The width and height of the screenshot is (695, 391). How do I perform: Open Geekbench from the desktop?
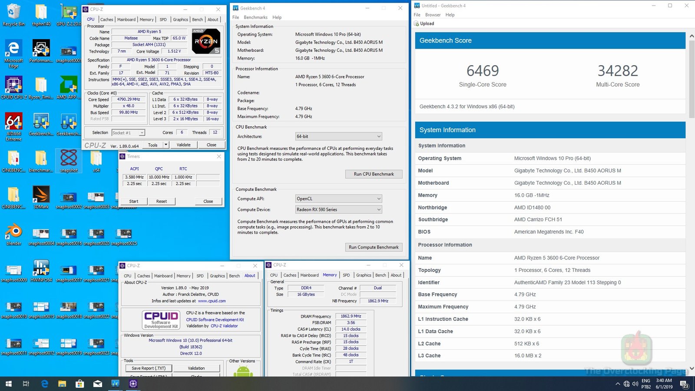[41, 123]
